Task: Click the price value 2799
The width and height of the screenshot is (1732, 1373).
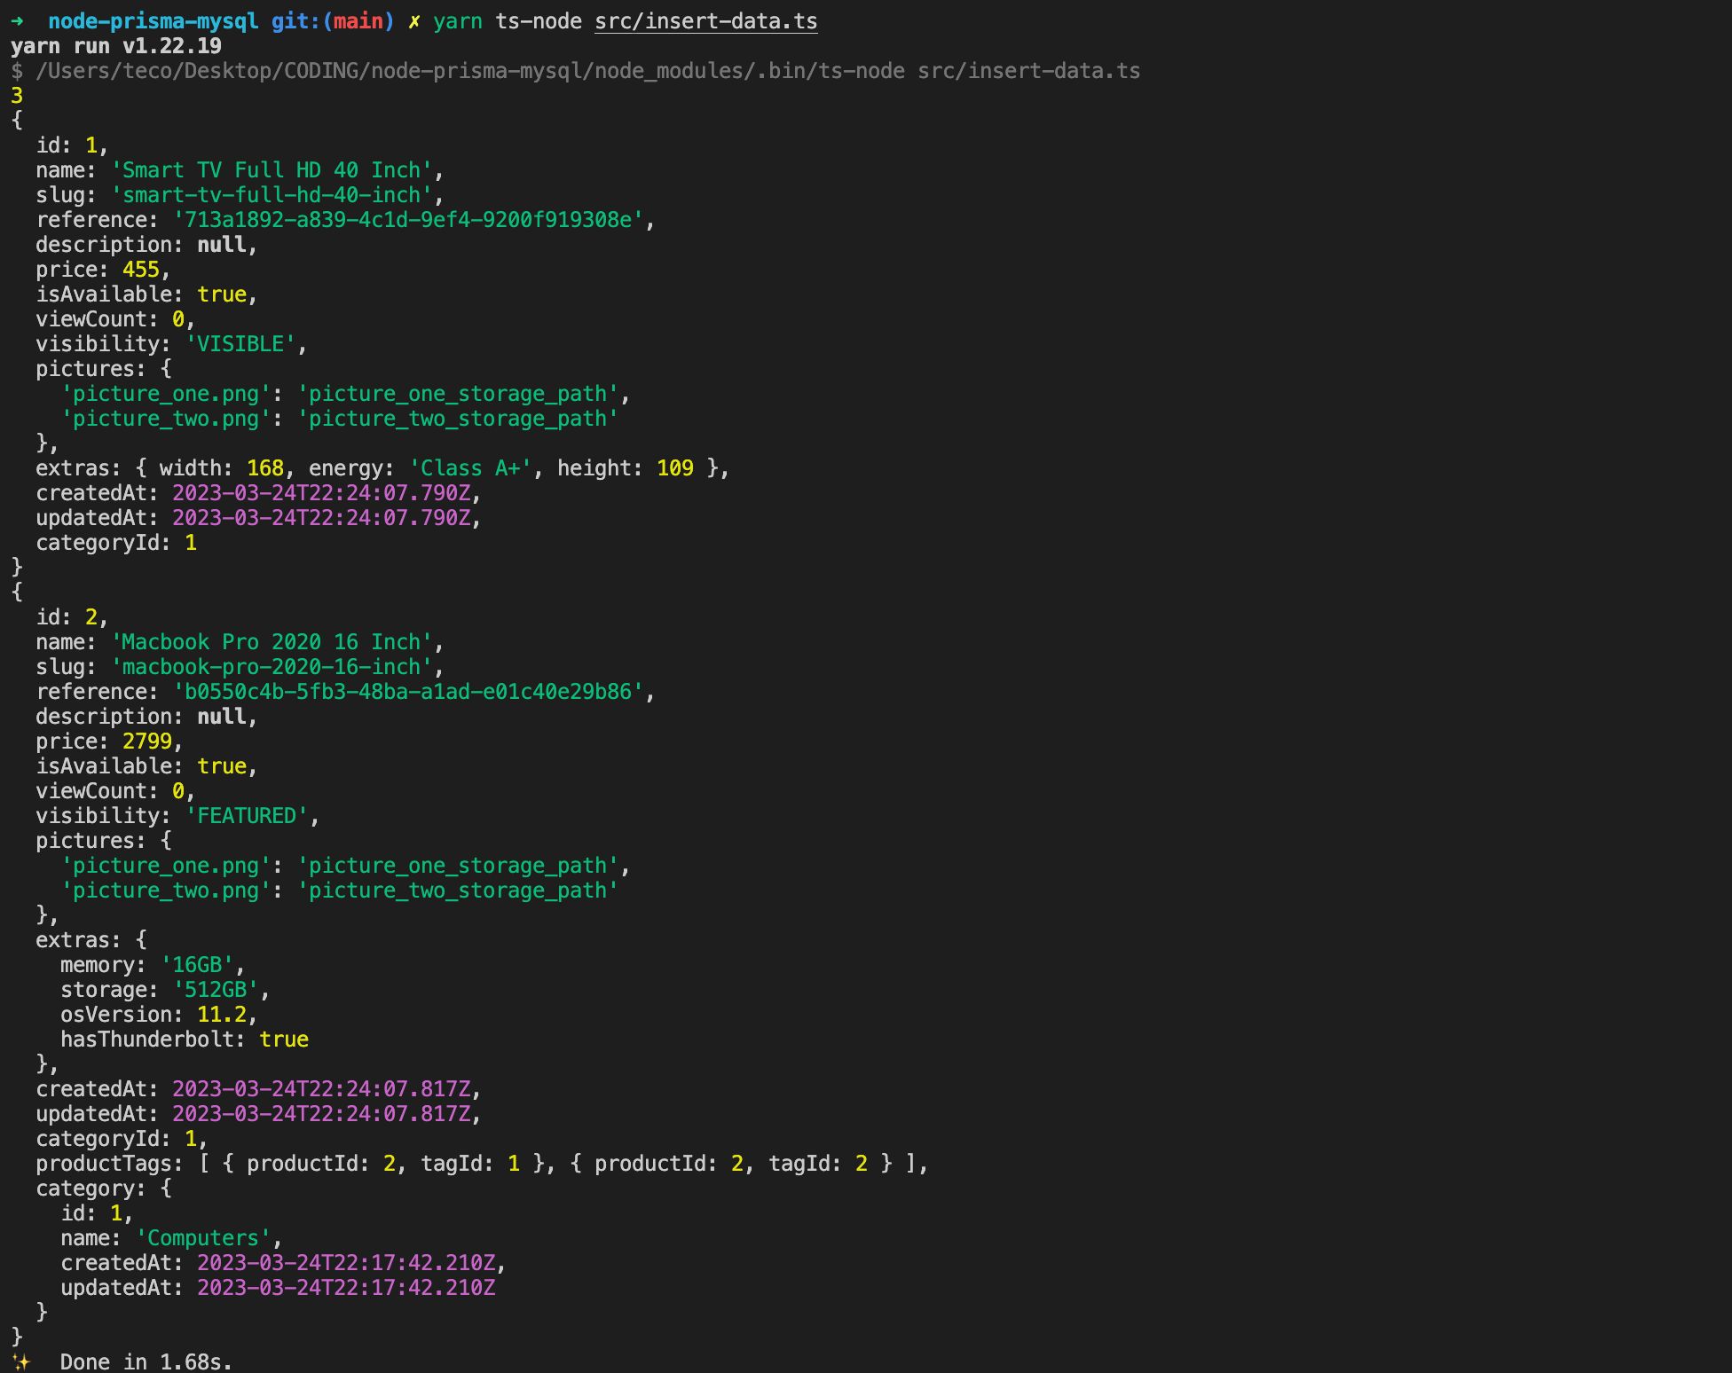Action: point(148,741)
